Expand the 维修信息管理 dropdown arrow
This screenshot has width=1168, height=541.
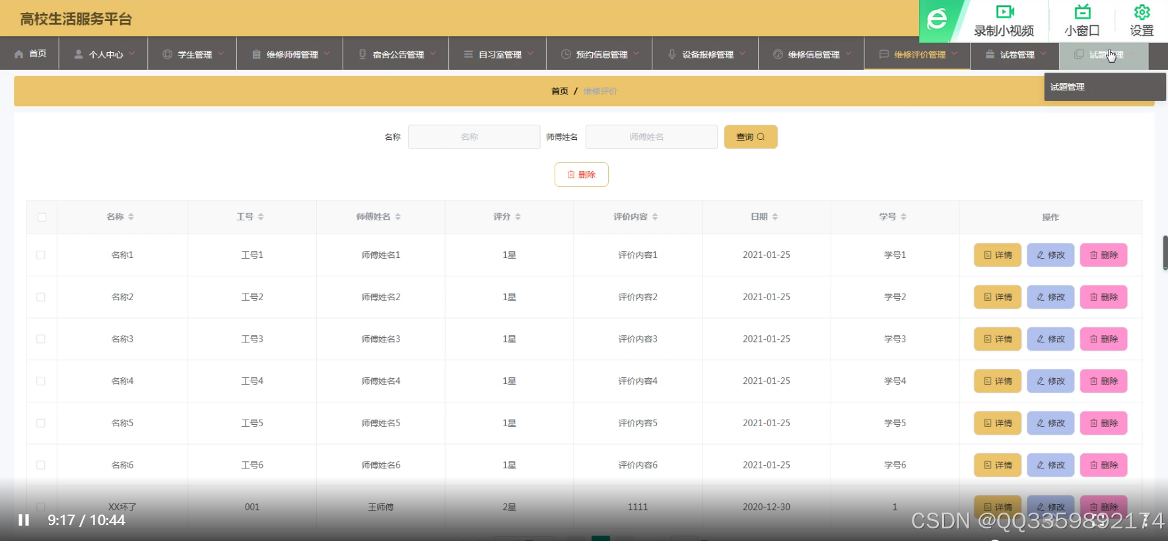(x=848, y=54)
